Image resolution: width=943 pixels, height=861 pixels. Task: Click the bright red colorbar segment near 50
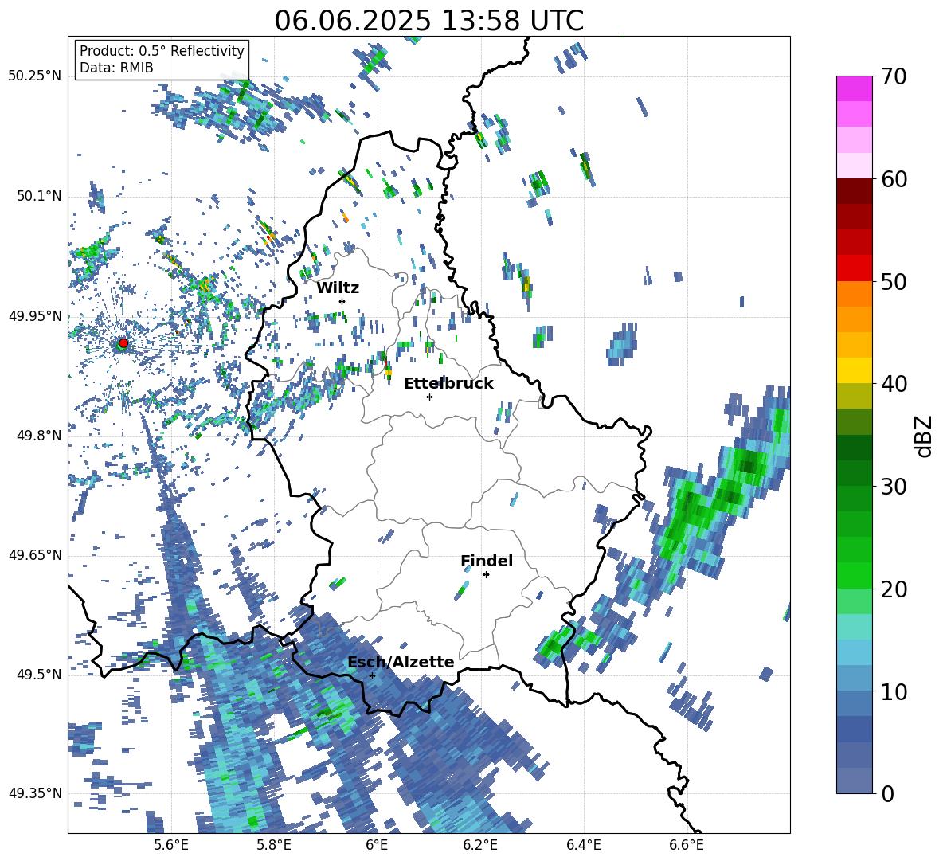click(x=854, y=268)
